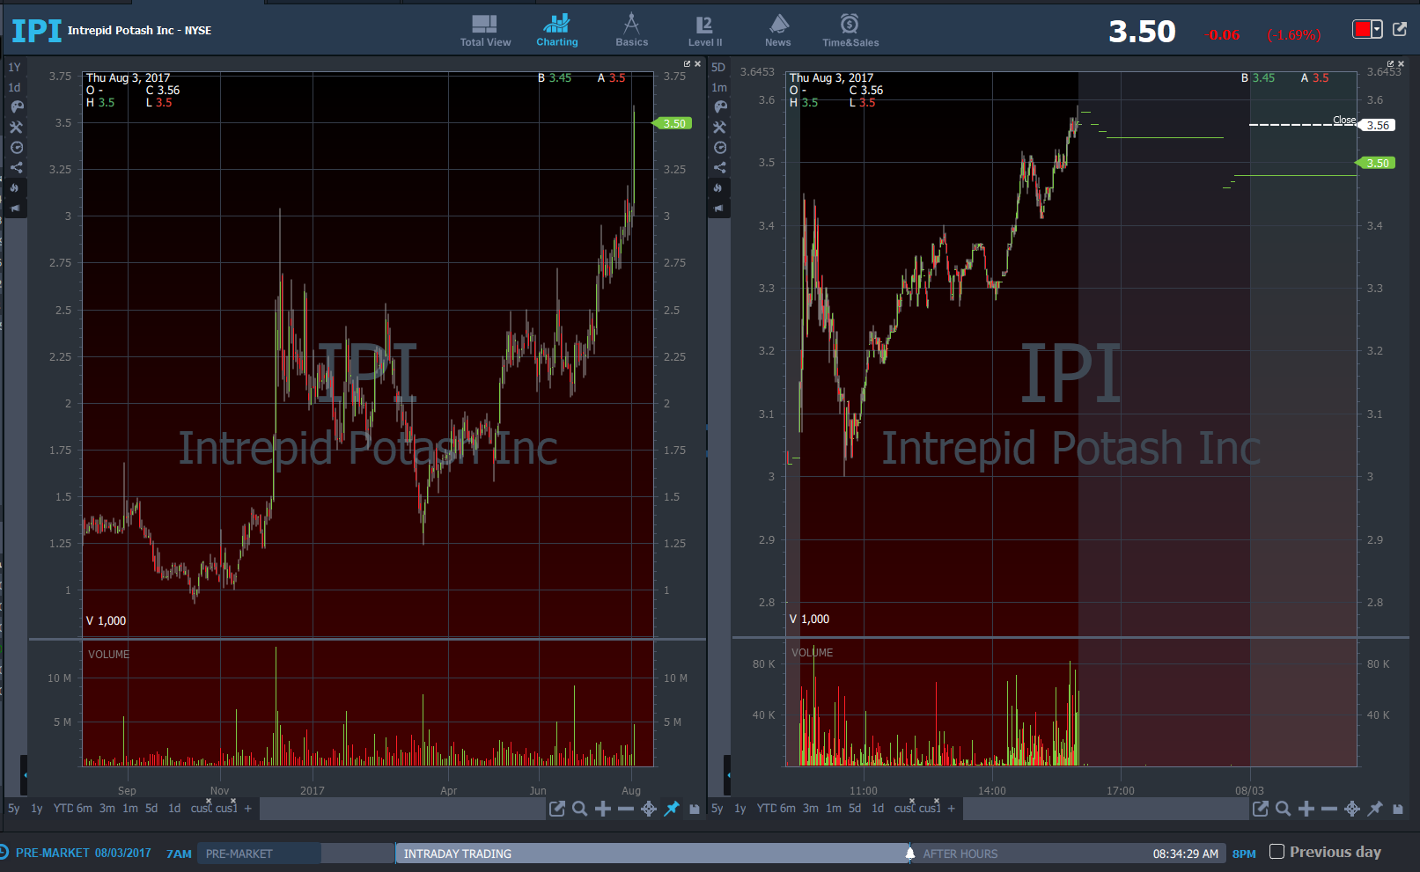Click the Intraday Trading segment of session timeline
Screen dimensions: 1420x872
pos(651,854)
